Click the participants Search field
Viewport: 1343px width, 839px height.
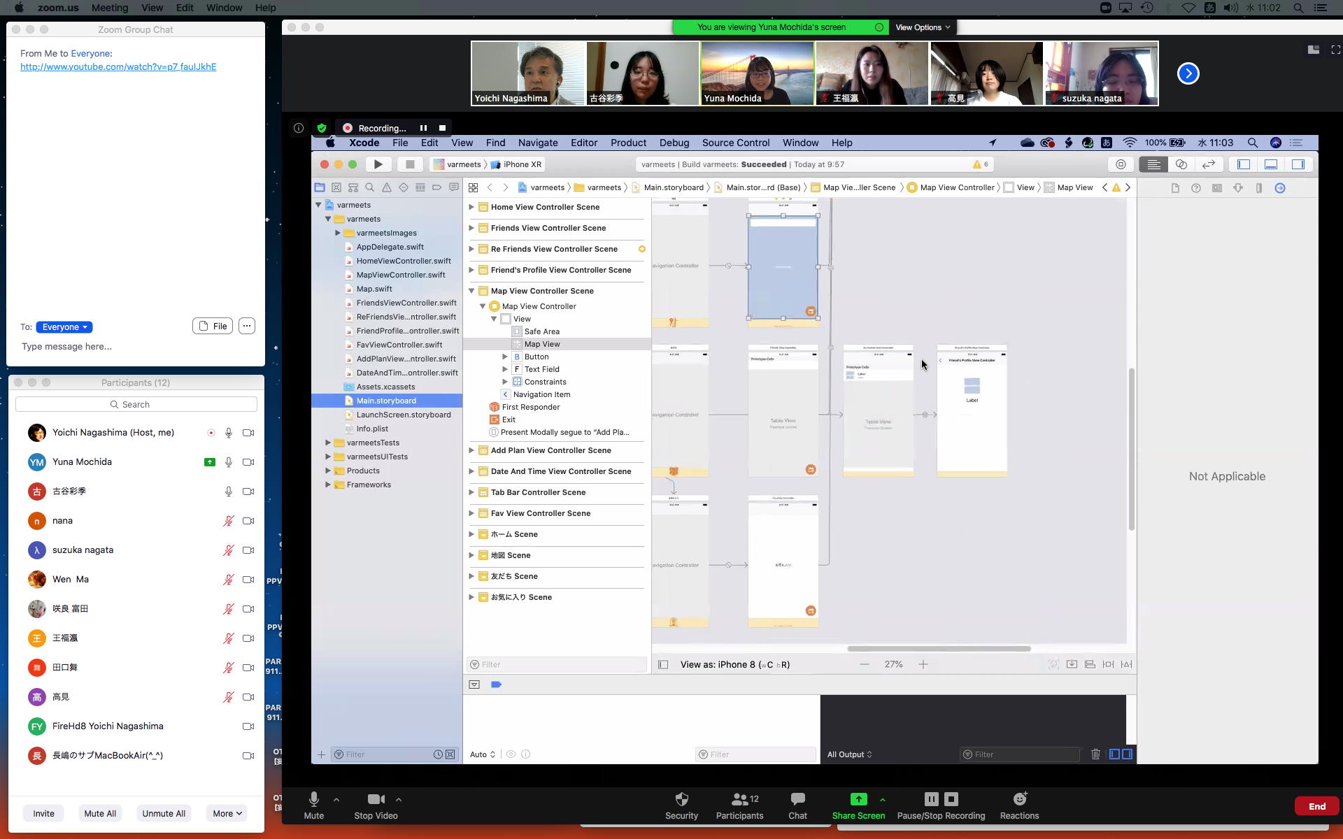tap(136, 404)
